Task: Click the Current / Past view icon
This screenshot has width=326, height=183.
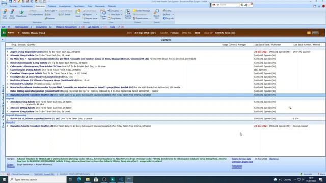Action: click(103, 14)
